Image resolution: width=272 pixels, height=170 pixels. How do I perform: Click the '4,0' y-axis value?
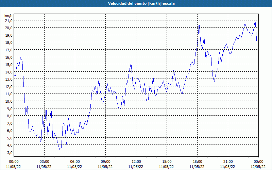click(x=10, y=145)
